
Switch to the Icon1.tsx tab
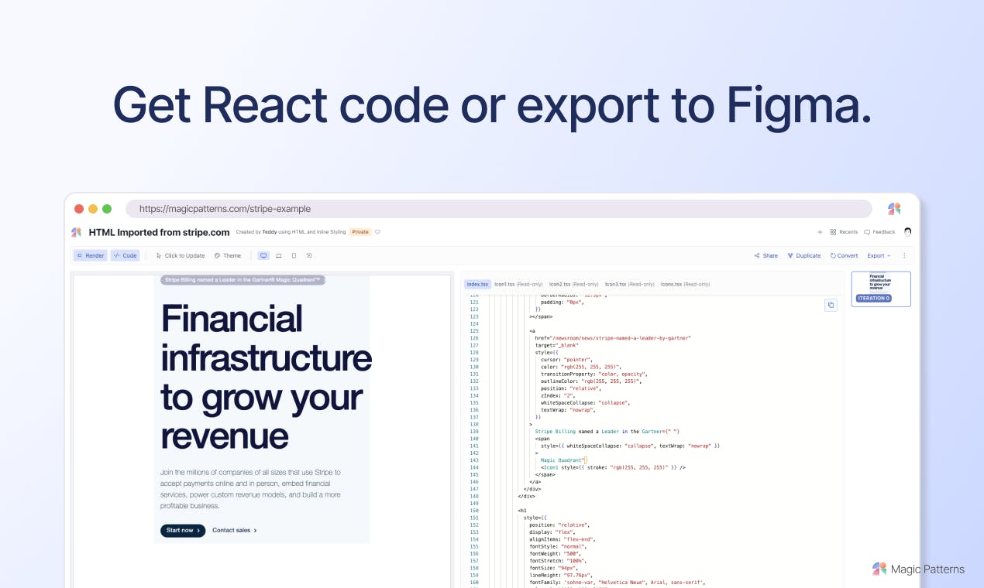click(x=518, y=284)
